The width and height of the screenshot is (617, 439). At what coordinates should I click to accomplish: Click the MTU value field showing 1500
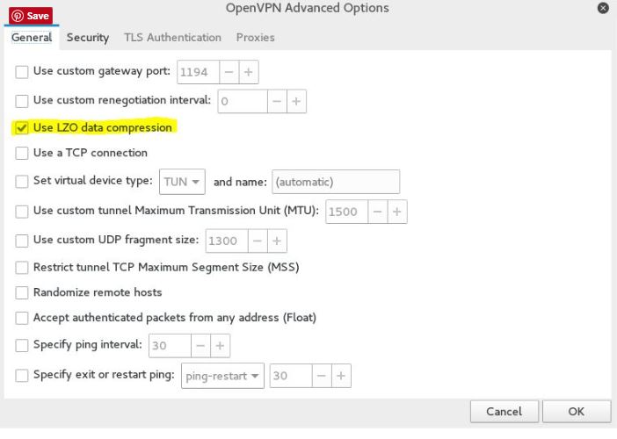346,212
